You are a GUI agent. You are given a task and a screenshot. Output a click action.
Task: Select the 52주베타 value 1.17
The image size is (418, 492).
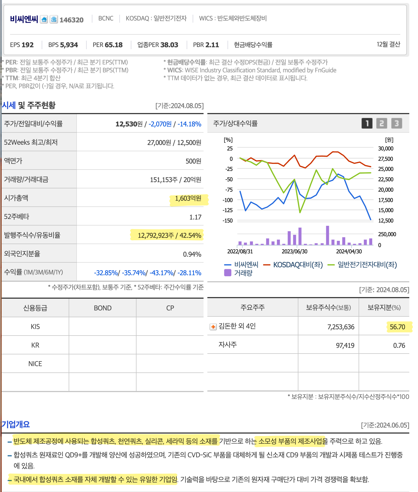click(x=195, y=217)
